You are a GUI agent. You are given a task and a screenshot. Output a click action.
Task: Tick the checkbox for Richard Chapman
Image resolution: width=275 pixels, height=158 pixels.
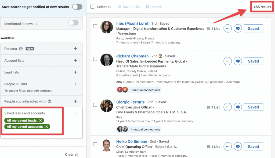[95, 59]
